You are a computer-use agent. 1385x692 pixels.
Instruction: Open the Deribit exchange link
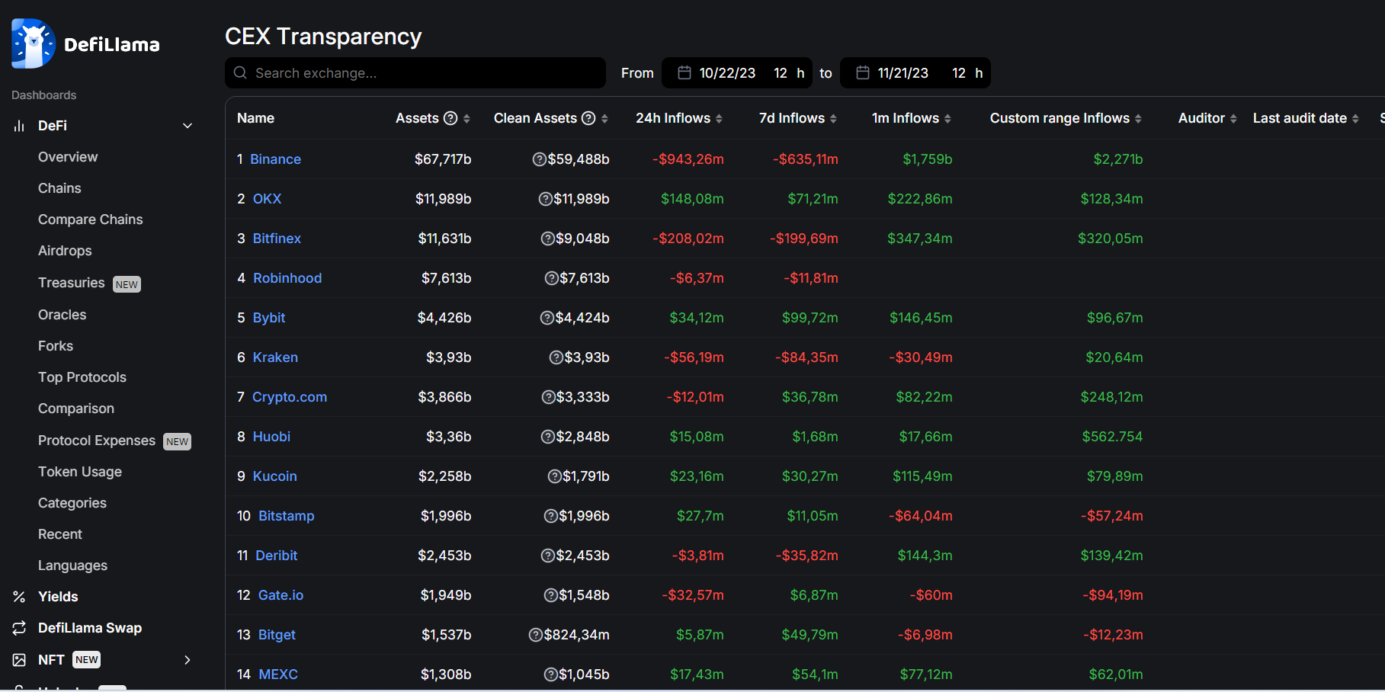277,556
